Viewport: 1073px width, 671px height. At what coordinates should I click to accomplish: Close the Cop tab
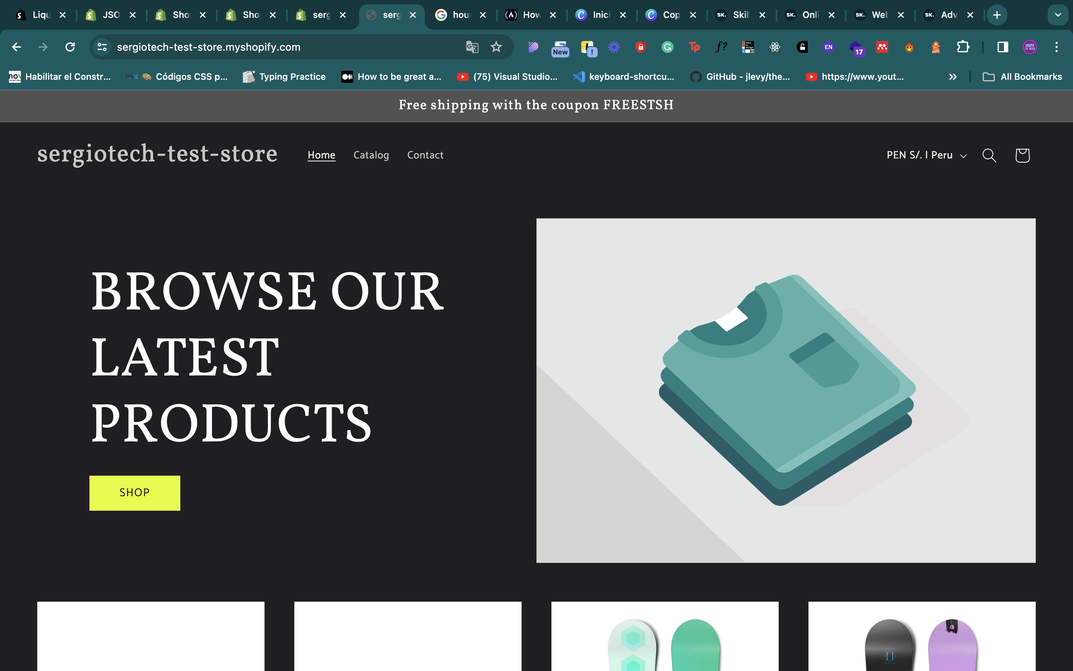(693, 15)
